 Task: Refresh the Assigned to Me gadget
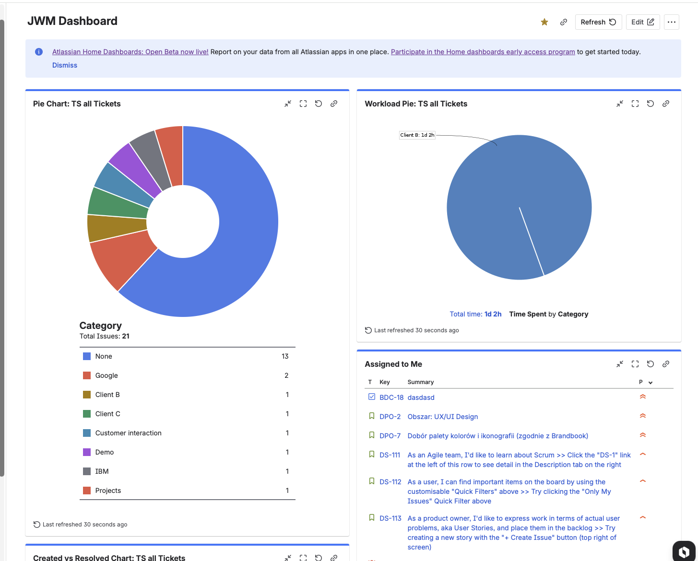pyautogui.click(x=650, y=364)
